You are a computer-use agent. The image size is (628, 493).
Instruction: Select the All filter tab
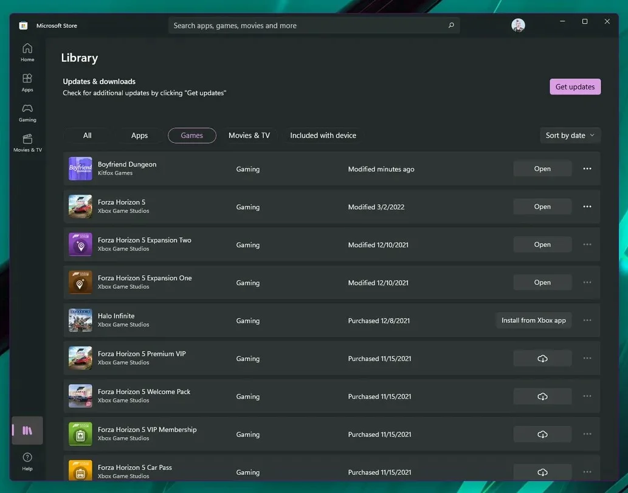point(88,136)
